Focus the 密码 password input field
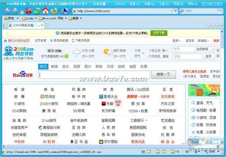This screenshot has height=157, width=226. pos(188,56)
